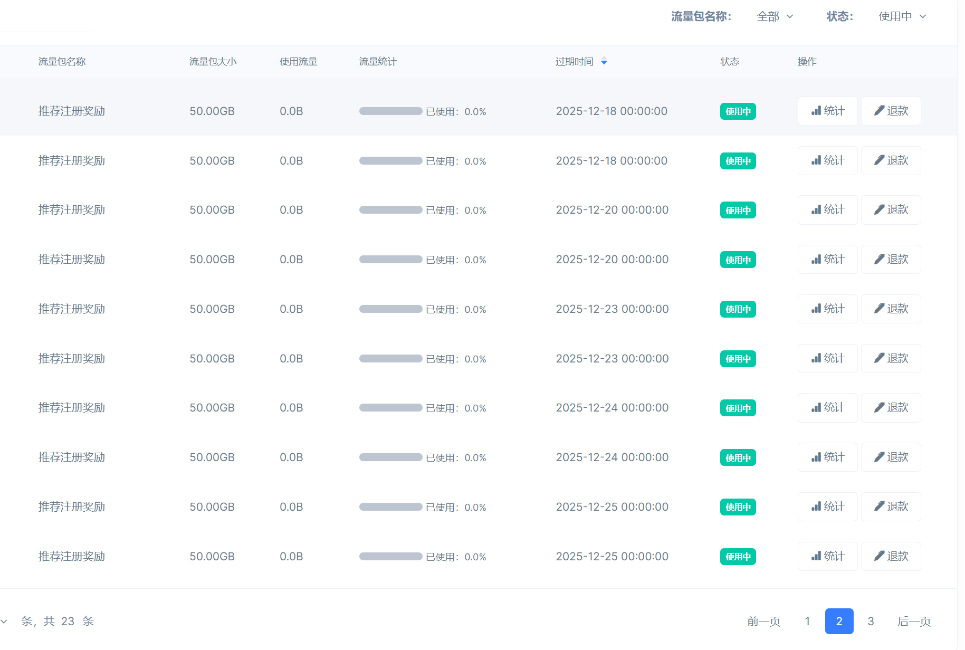Click the refund pencil icon for the 2025-12-24 row
The height and width of the screenshot is (650, 965).
click(878, 407)
